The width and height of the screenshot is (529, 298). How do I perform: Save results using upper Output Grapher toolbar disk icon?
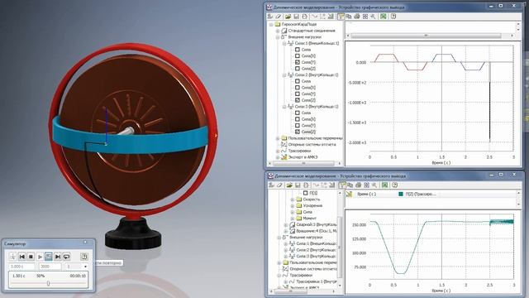pos(296,17)
